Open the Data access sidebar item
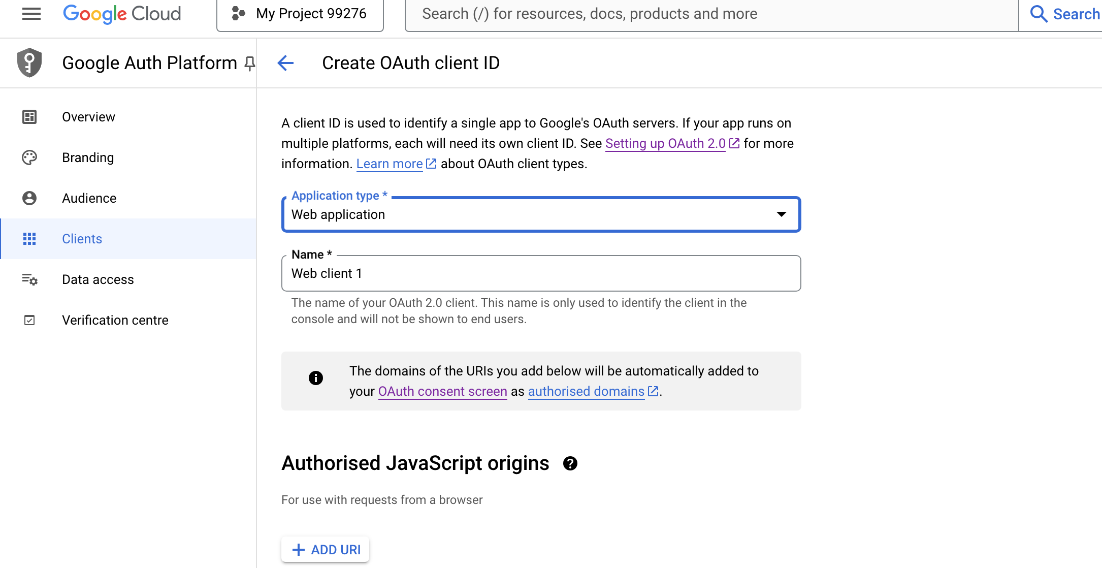Image resolution: width=1102 pixels, height=568 pixels. pos(128,279)
